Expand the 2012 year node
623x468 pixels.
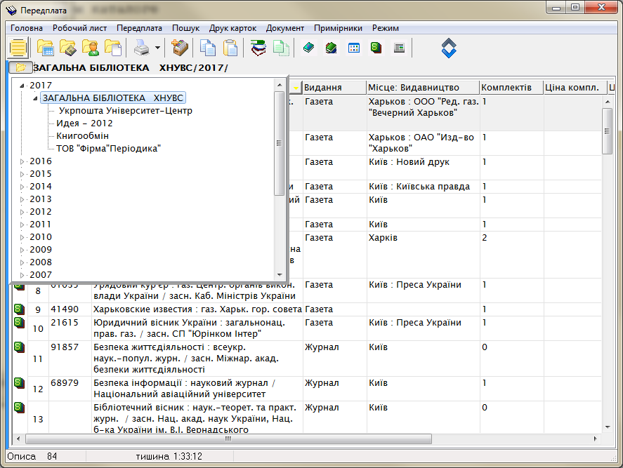coord(22,212)
